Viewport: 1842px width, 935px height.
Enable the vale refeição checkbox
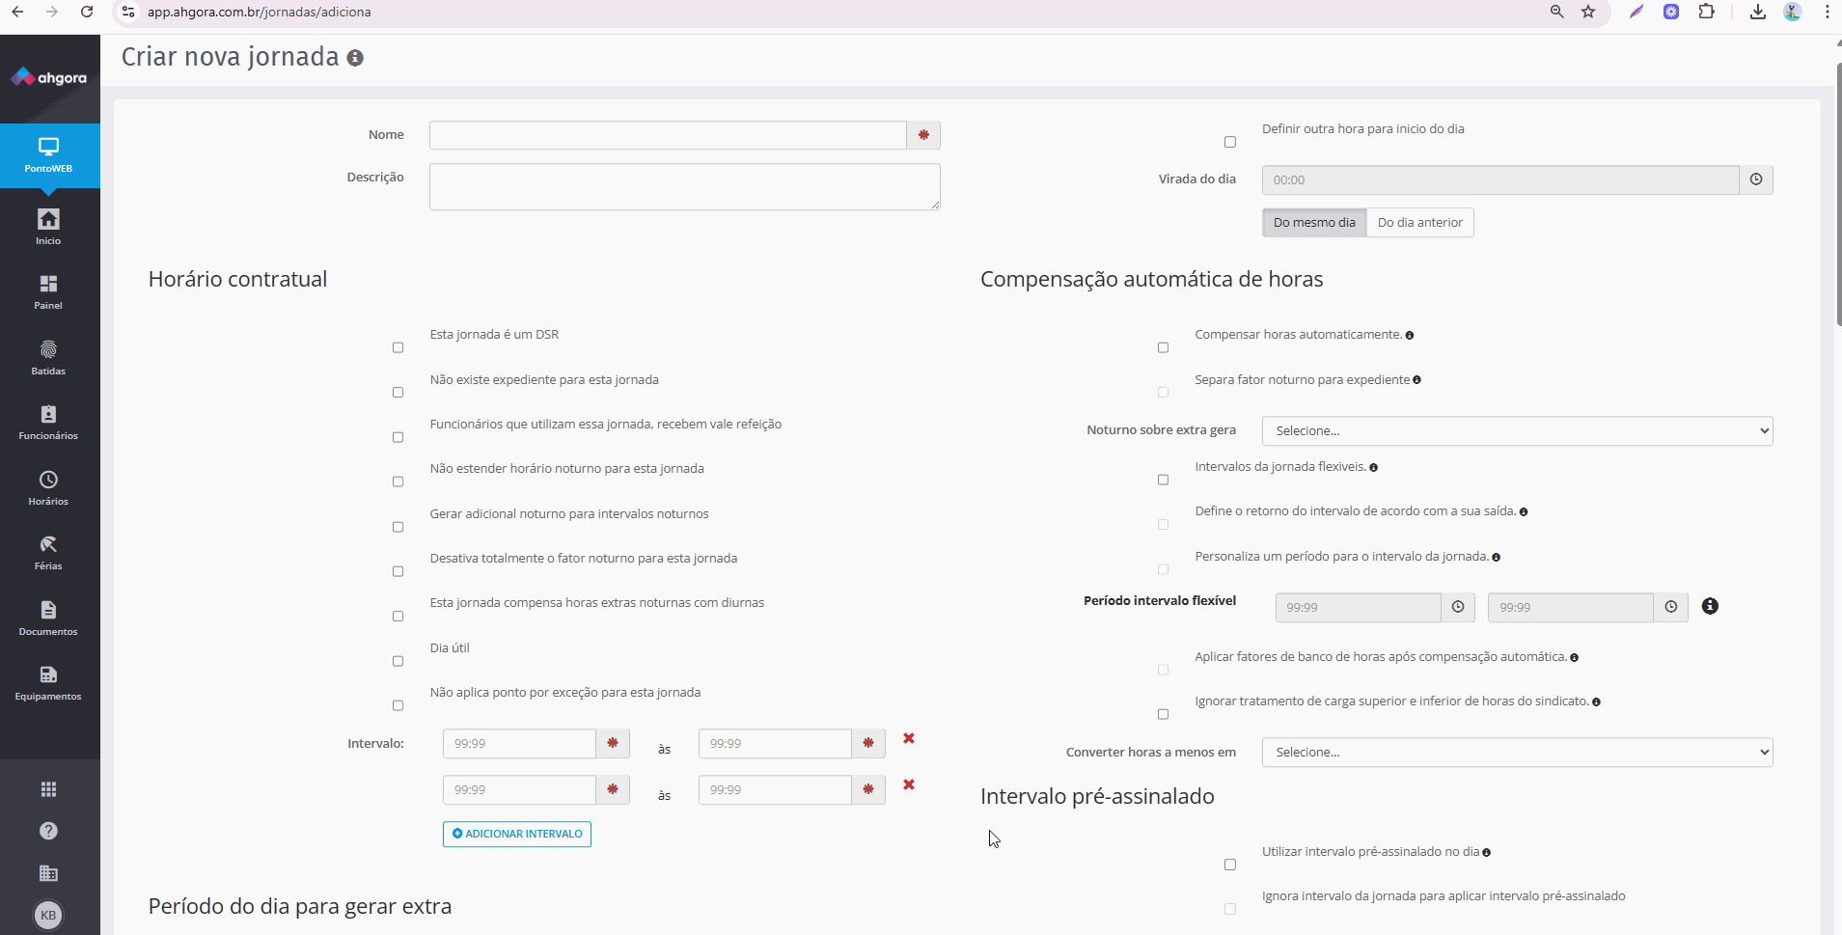[398, 437]
